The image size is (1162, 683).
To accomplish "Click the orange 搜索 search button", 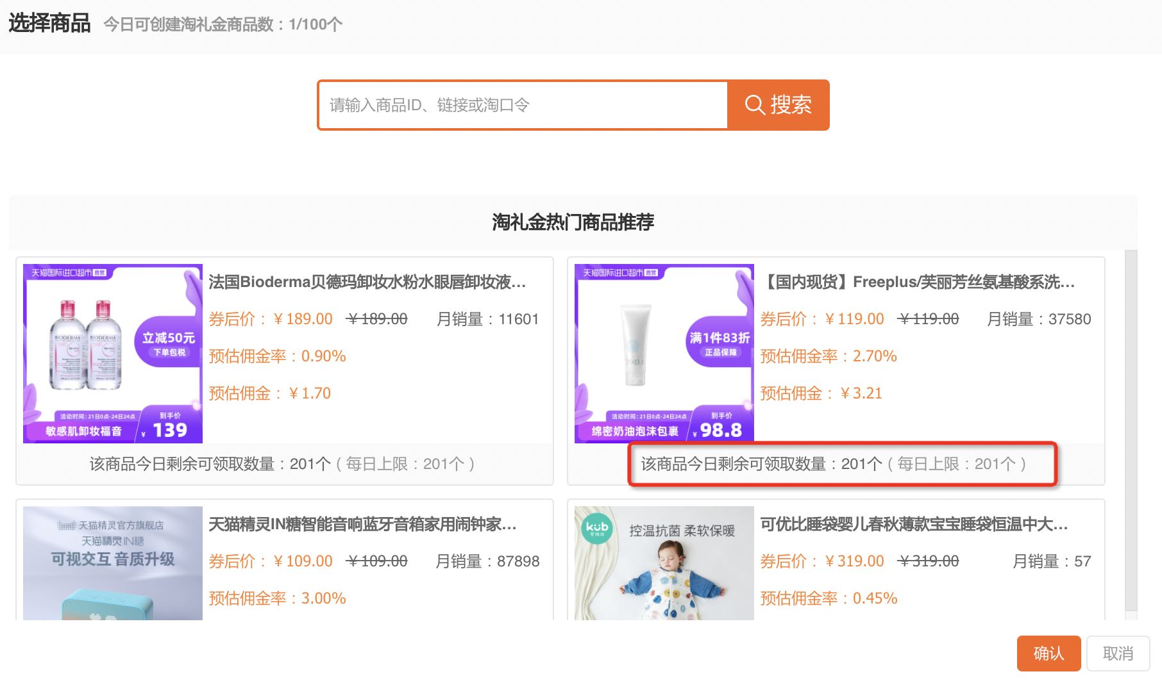I will [x=778, y=105].
